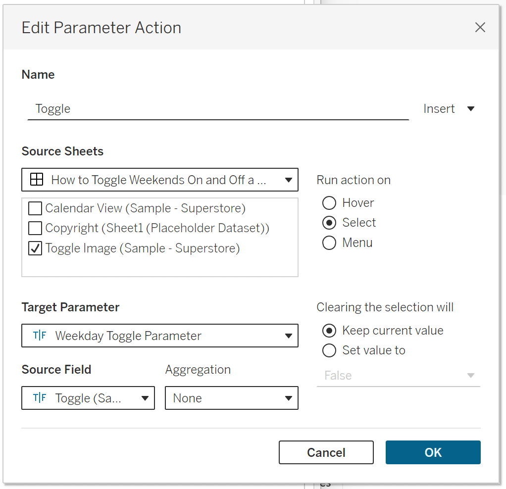Click the T|F icon in Source Field
Viewport: 506px width, 489px height.
(40, 398)
